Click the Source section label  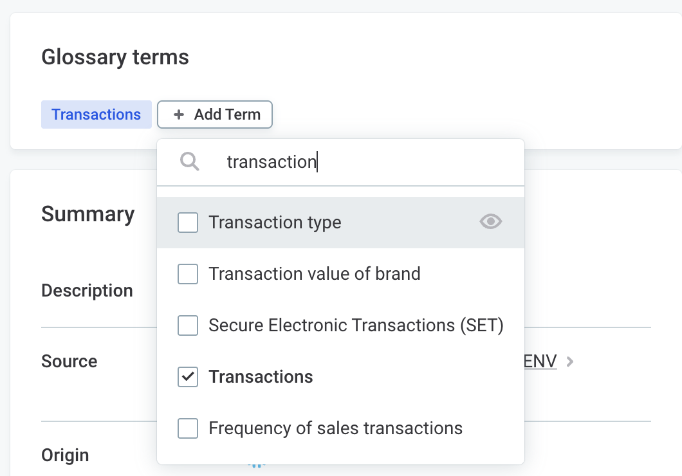pyautogui.click(x=69, y=362)
